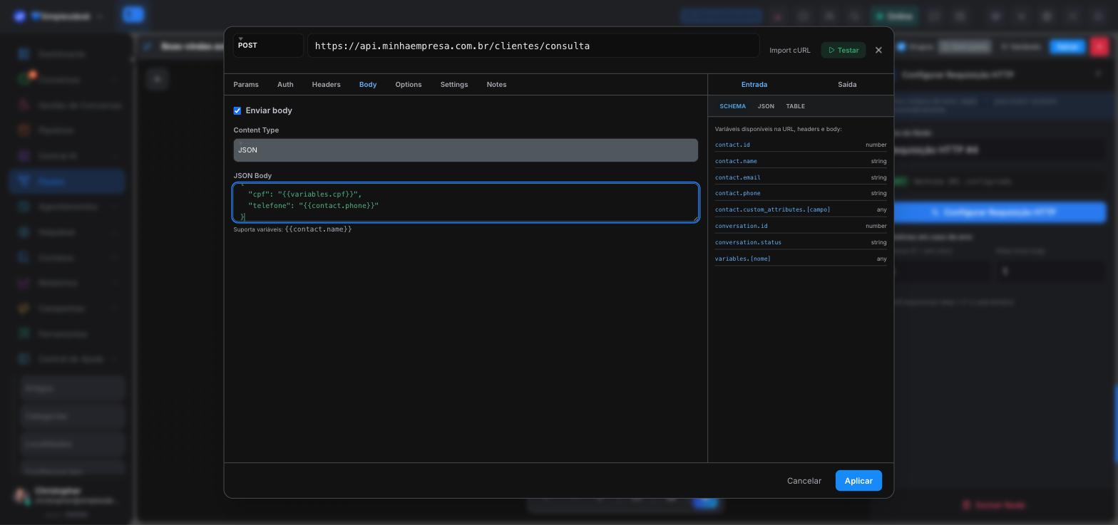The height and width of the screenshot is (525, 1118).
Task: Select the Body tab
Action: (x=368, y=85)
